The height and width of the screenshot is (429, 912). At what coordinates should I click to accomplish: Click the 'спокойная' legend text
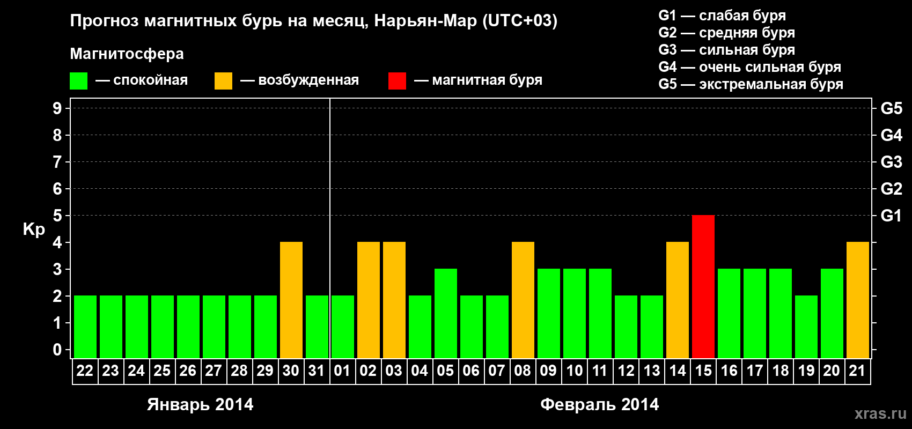[150, 80]
